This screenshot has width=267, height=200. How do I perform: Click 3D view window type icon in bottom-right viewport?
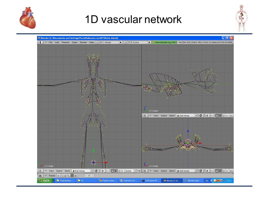click(x=146, y=171)
